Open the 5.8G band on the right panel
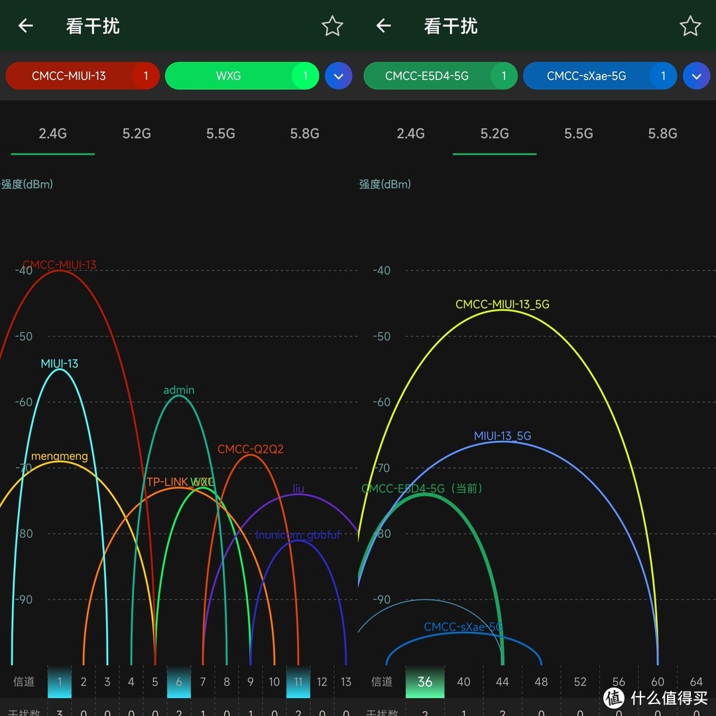 (x=662, y=133)
